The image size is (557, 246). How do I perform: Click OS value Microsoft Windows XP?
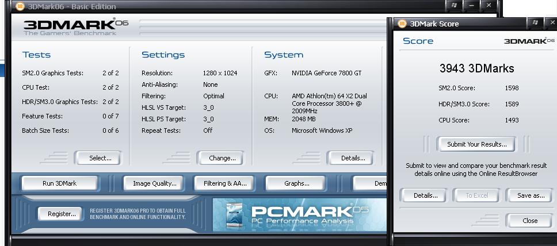[322, 130]
